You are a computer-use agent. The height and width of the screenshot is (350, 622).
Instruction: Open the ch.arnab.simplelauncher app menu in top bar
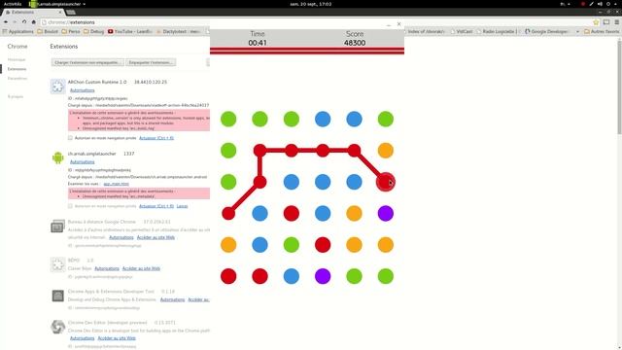(x=57, y=4)
